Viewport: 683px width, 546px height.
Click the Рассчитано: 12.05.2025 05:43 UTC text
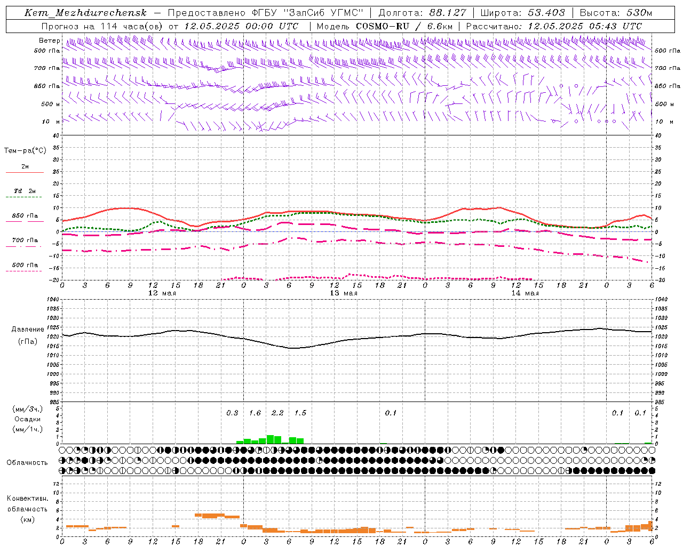click(x=554, y=26)
